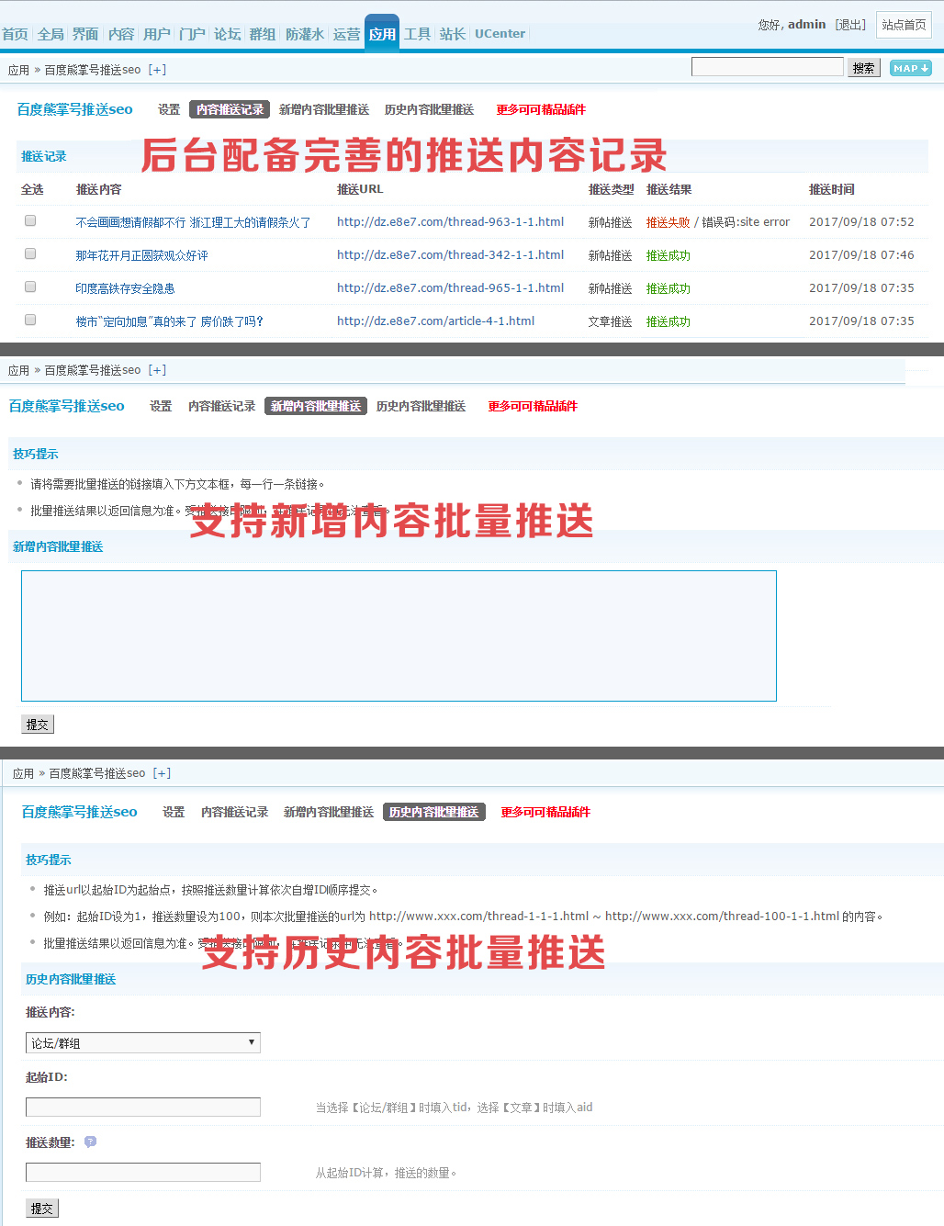Image resolution: width=944 pixels, height=1226 pixels.
Task: Open the 用户 top navigation menu
Action: [x=157, y=34]
